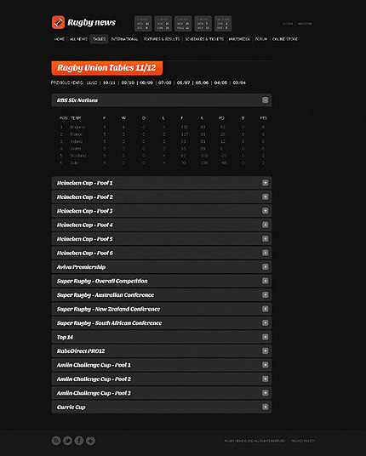
Task: Open Schedules & Tickets menu item
Action: coord(204,39)
